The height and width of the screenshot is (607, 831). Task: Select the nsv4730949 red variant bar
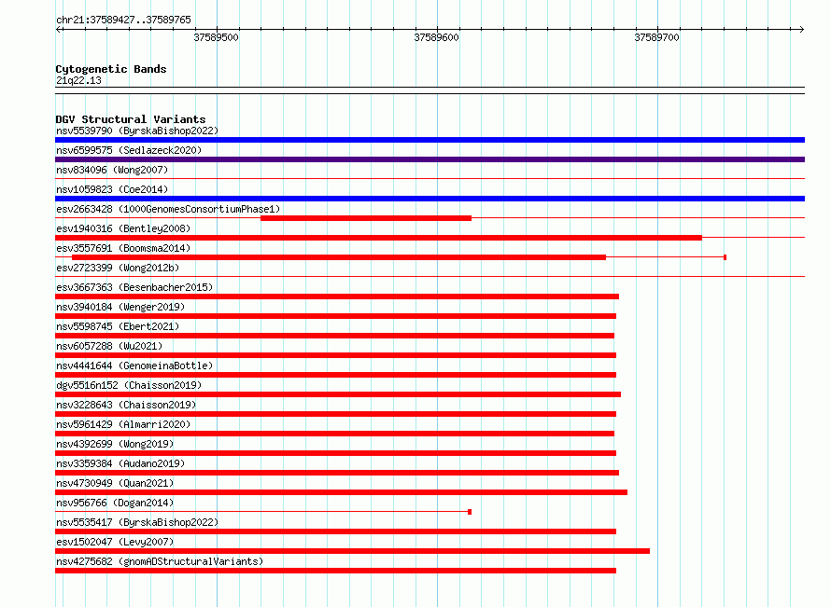click(x=342, y=492)
